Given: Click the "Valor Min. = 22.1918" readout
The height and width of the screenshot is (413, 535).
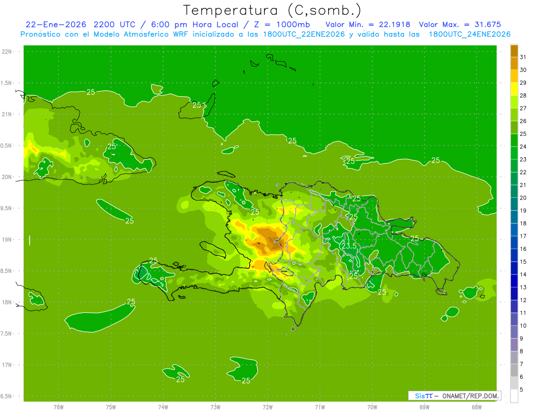Looking at the screenshot, I should 368,25.
